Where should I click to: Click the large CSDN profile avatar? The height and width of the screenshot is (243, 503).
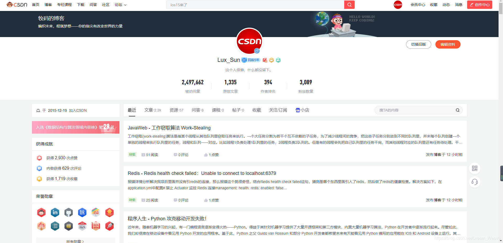click(x=249, y=41)
